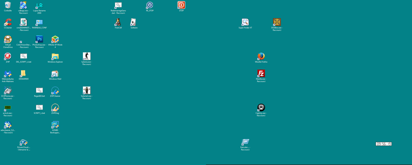Select the cmdADMINIST shortcut icon
This screenshot has width=412, height=165.
(23, 22)
